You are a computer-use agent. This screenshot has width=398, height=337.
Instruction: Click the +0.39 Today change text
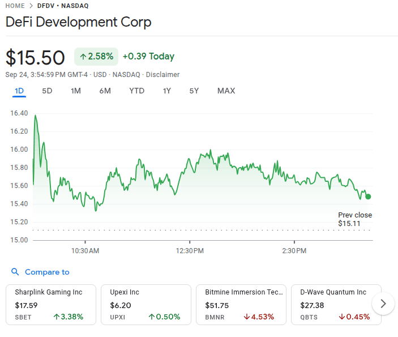click(148, 57)
